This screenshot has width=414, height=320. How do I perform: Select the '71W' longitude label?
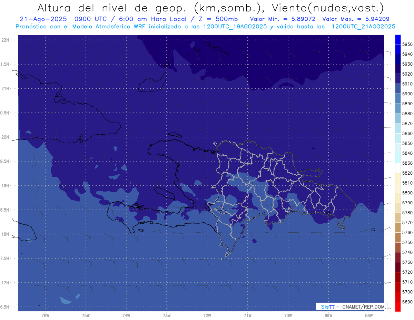pyautogui.click(x=247, y=316)
